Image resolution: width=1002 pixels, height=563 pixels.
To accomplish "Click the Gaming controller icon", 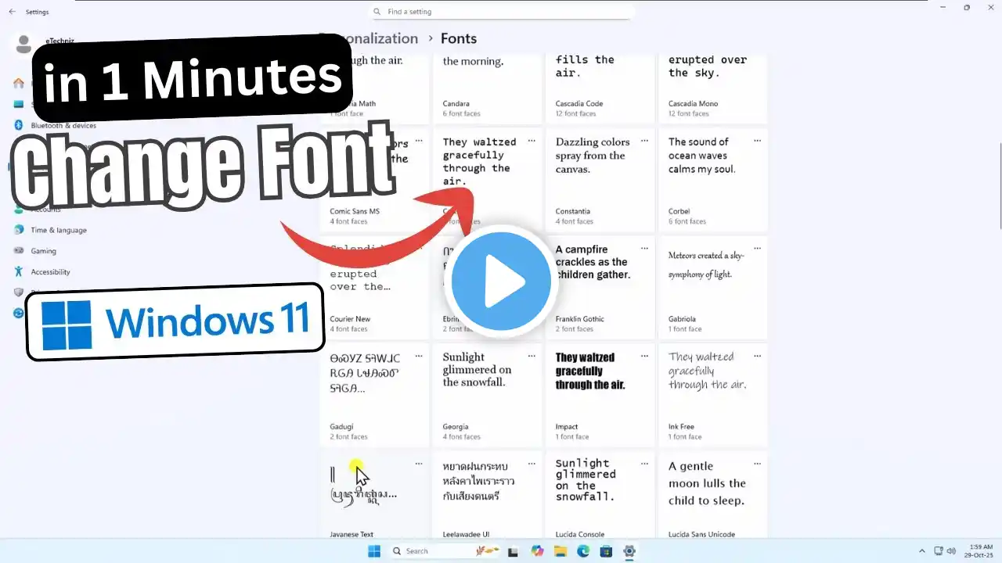I will tap(19, 251).
